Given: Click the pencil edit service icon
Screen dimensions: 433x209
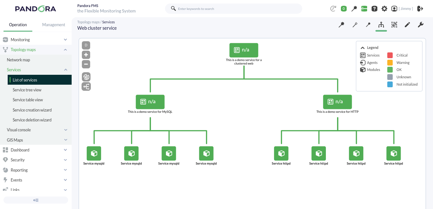Looking at the screenshot, I should [407, 25].
